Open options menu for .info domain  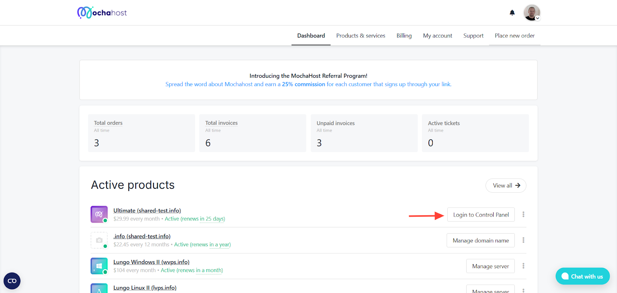click(x=523, y=240)
